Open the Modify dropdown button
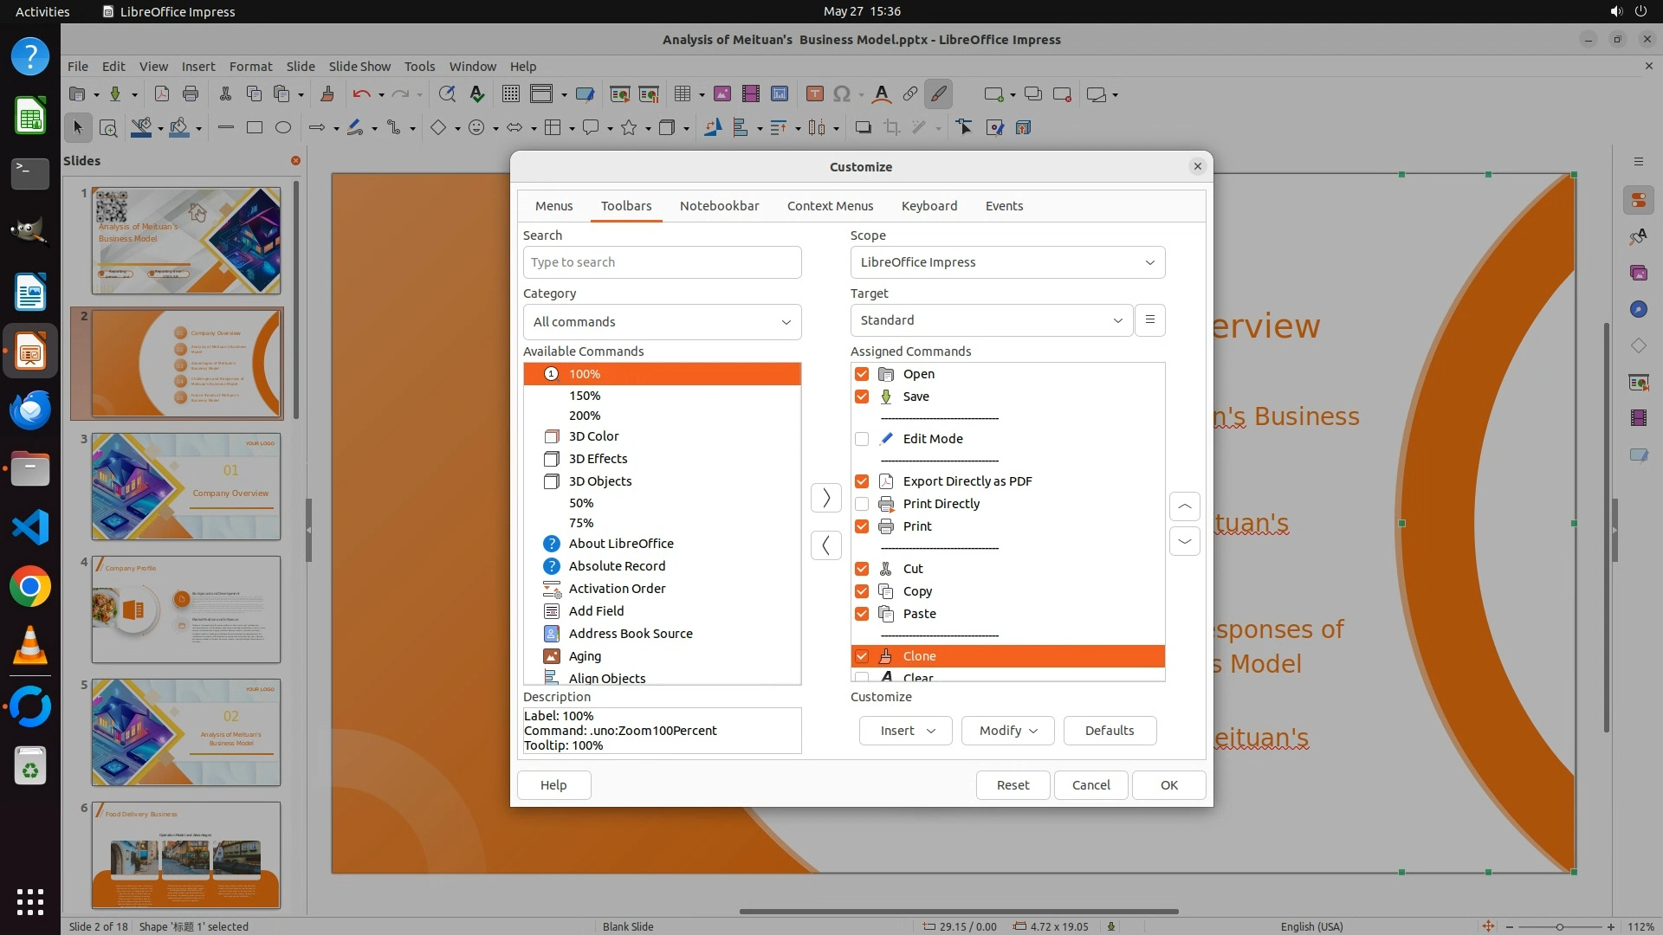 pyautogui.click(x=1007, y=731)
